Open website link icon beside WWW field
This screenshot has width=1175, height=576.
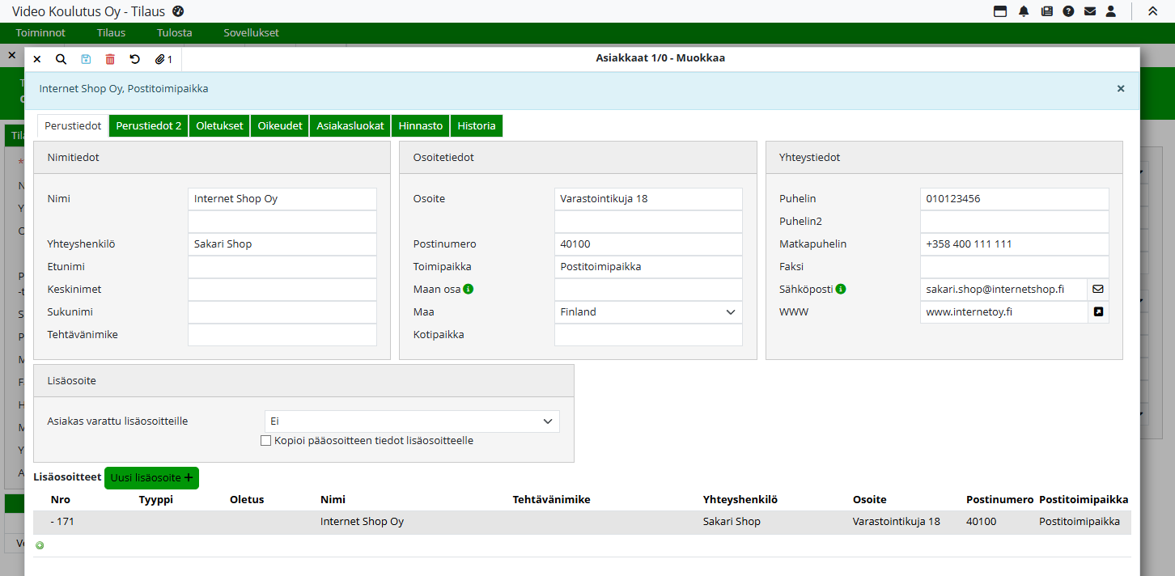tap(1098, 311)
